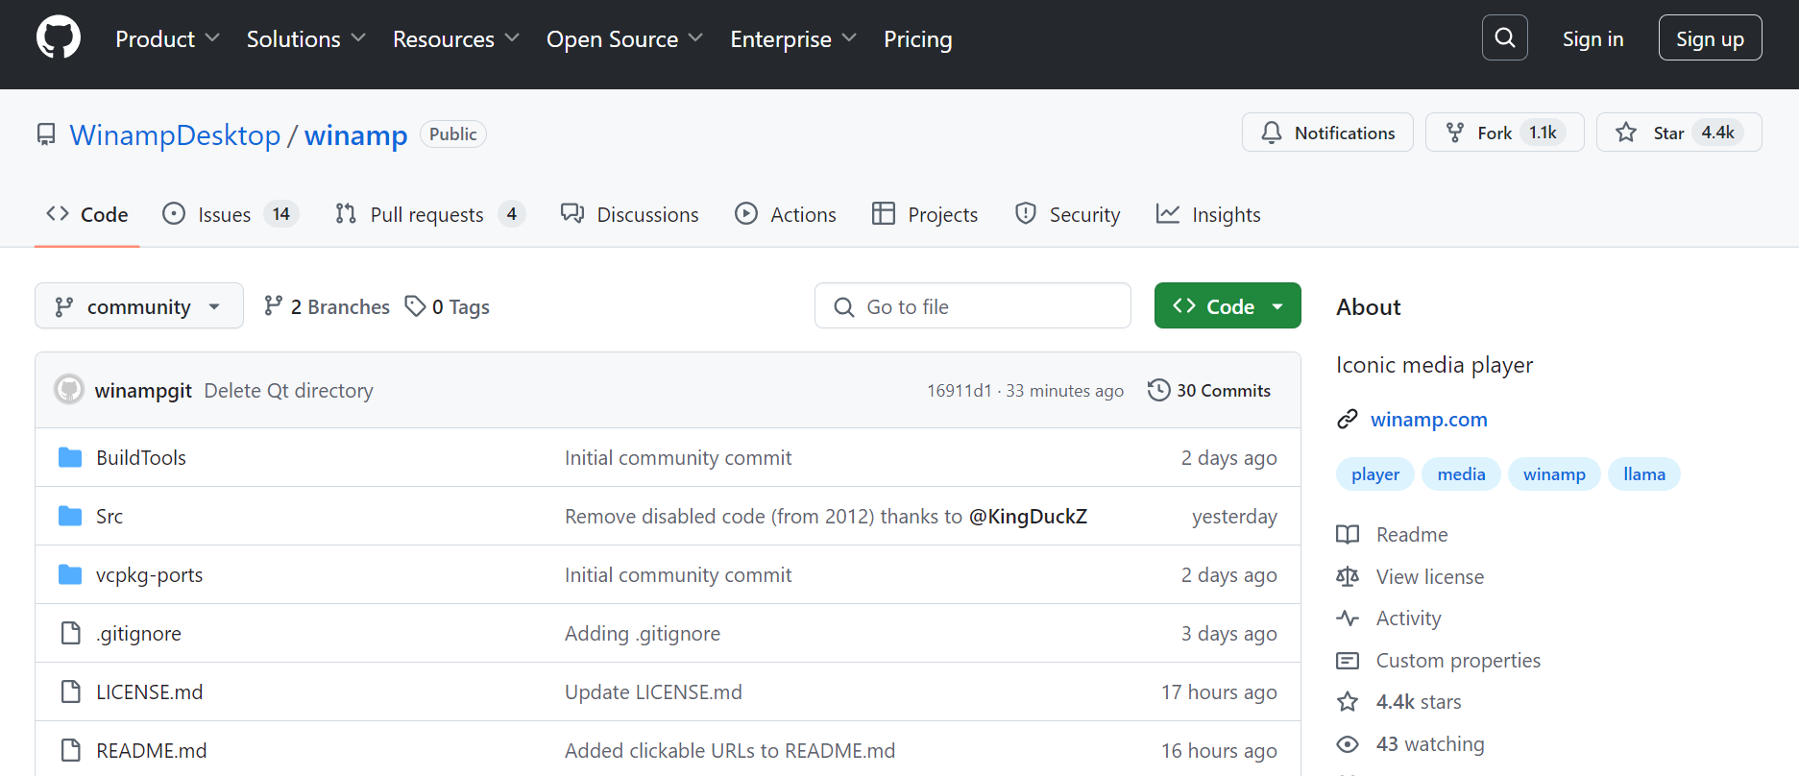Click the 1.1k fork count badge
Screen dimensions: 1799x776
coord(1543,133)
